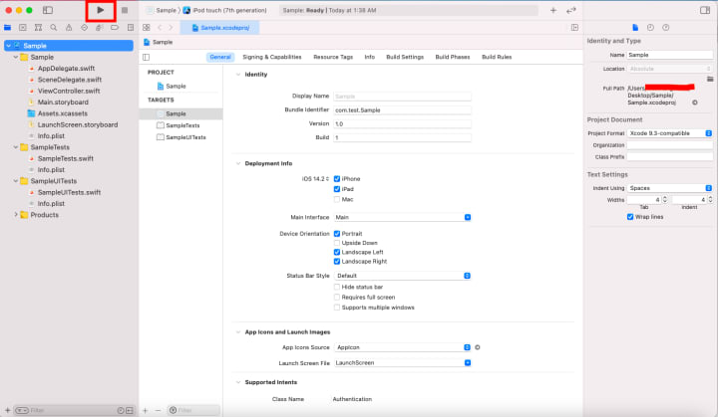Open the project navigator folder icon
The image size is (718, 417).
7,28
